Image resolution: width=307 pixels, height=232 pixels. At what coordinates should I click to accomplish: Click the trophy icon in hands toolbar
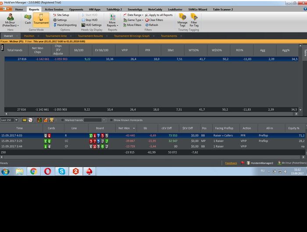click(52, 120)
